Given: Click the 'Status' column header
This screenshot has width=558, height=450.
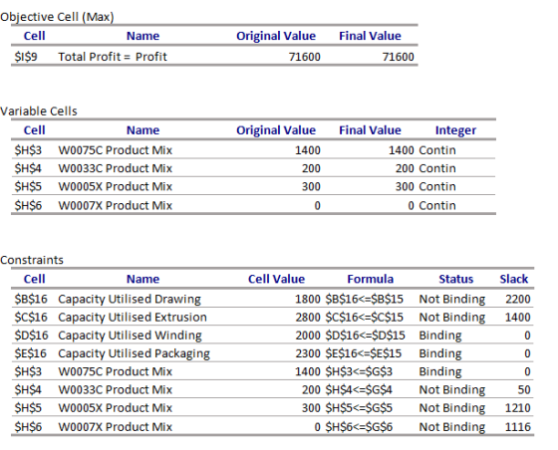Looking at the screenshot, I should (x=456, y=279).
